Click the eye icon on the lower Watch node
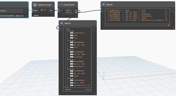Image resolution: width=176 pixels, height=96 pixels. [x=61, y=23]
